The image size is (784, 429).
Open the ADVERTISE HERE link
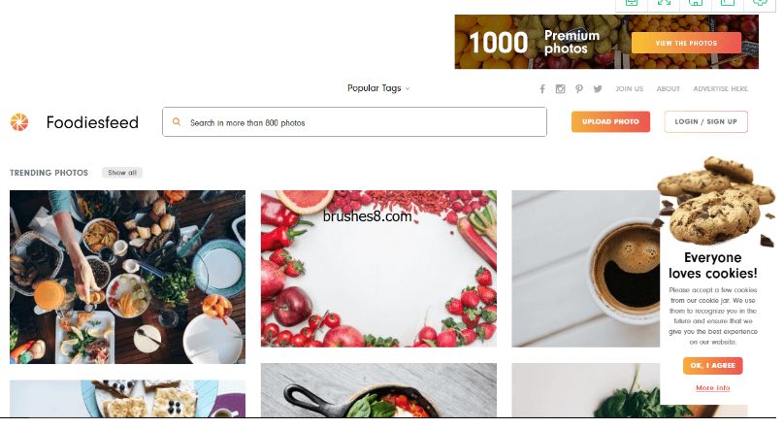click(x=720, y=89)
